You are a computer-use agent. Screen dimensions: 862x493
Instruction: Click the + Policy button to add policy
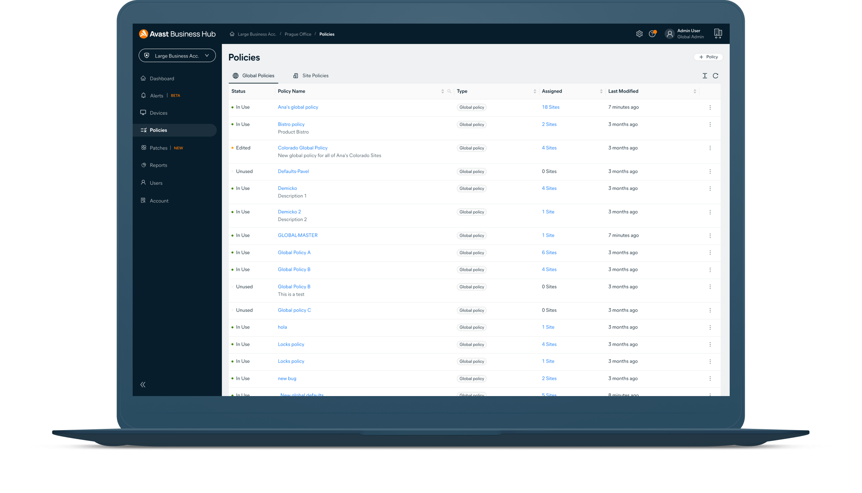click(x=709, y=57)
